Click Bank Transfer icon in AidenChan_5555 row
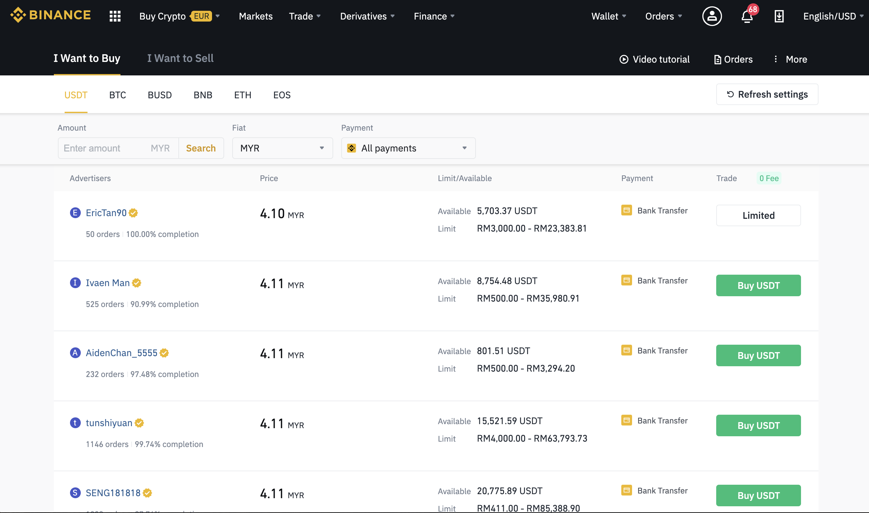This screenshot has width=869, height=513. [626, 350]
